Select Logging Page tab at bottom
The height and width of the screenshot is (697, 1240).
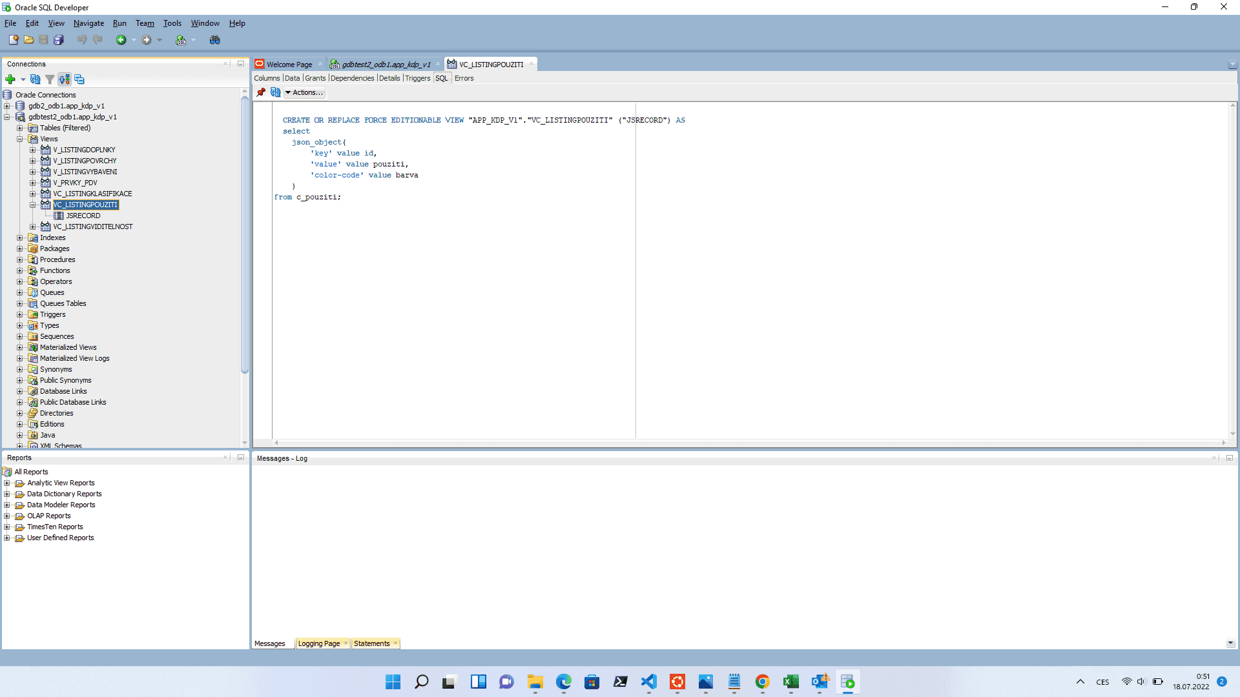pos(318,643)
